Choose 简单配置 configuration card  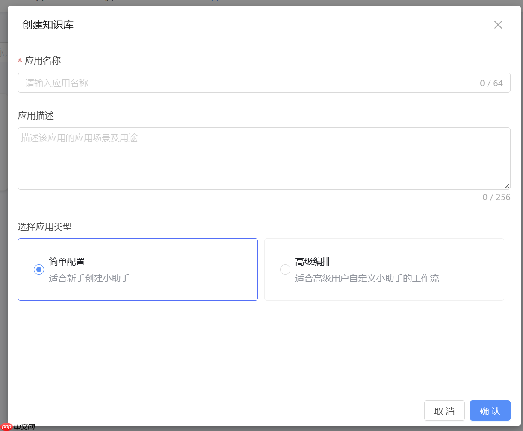click(x=138, y=270)
